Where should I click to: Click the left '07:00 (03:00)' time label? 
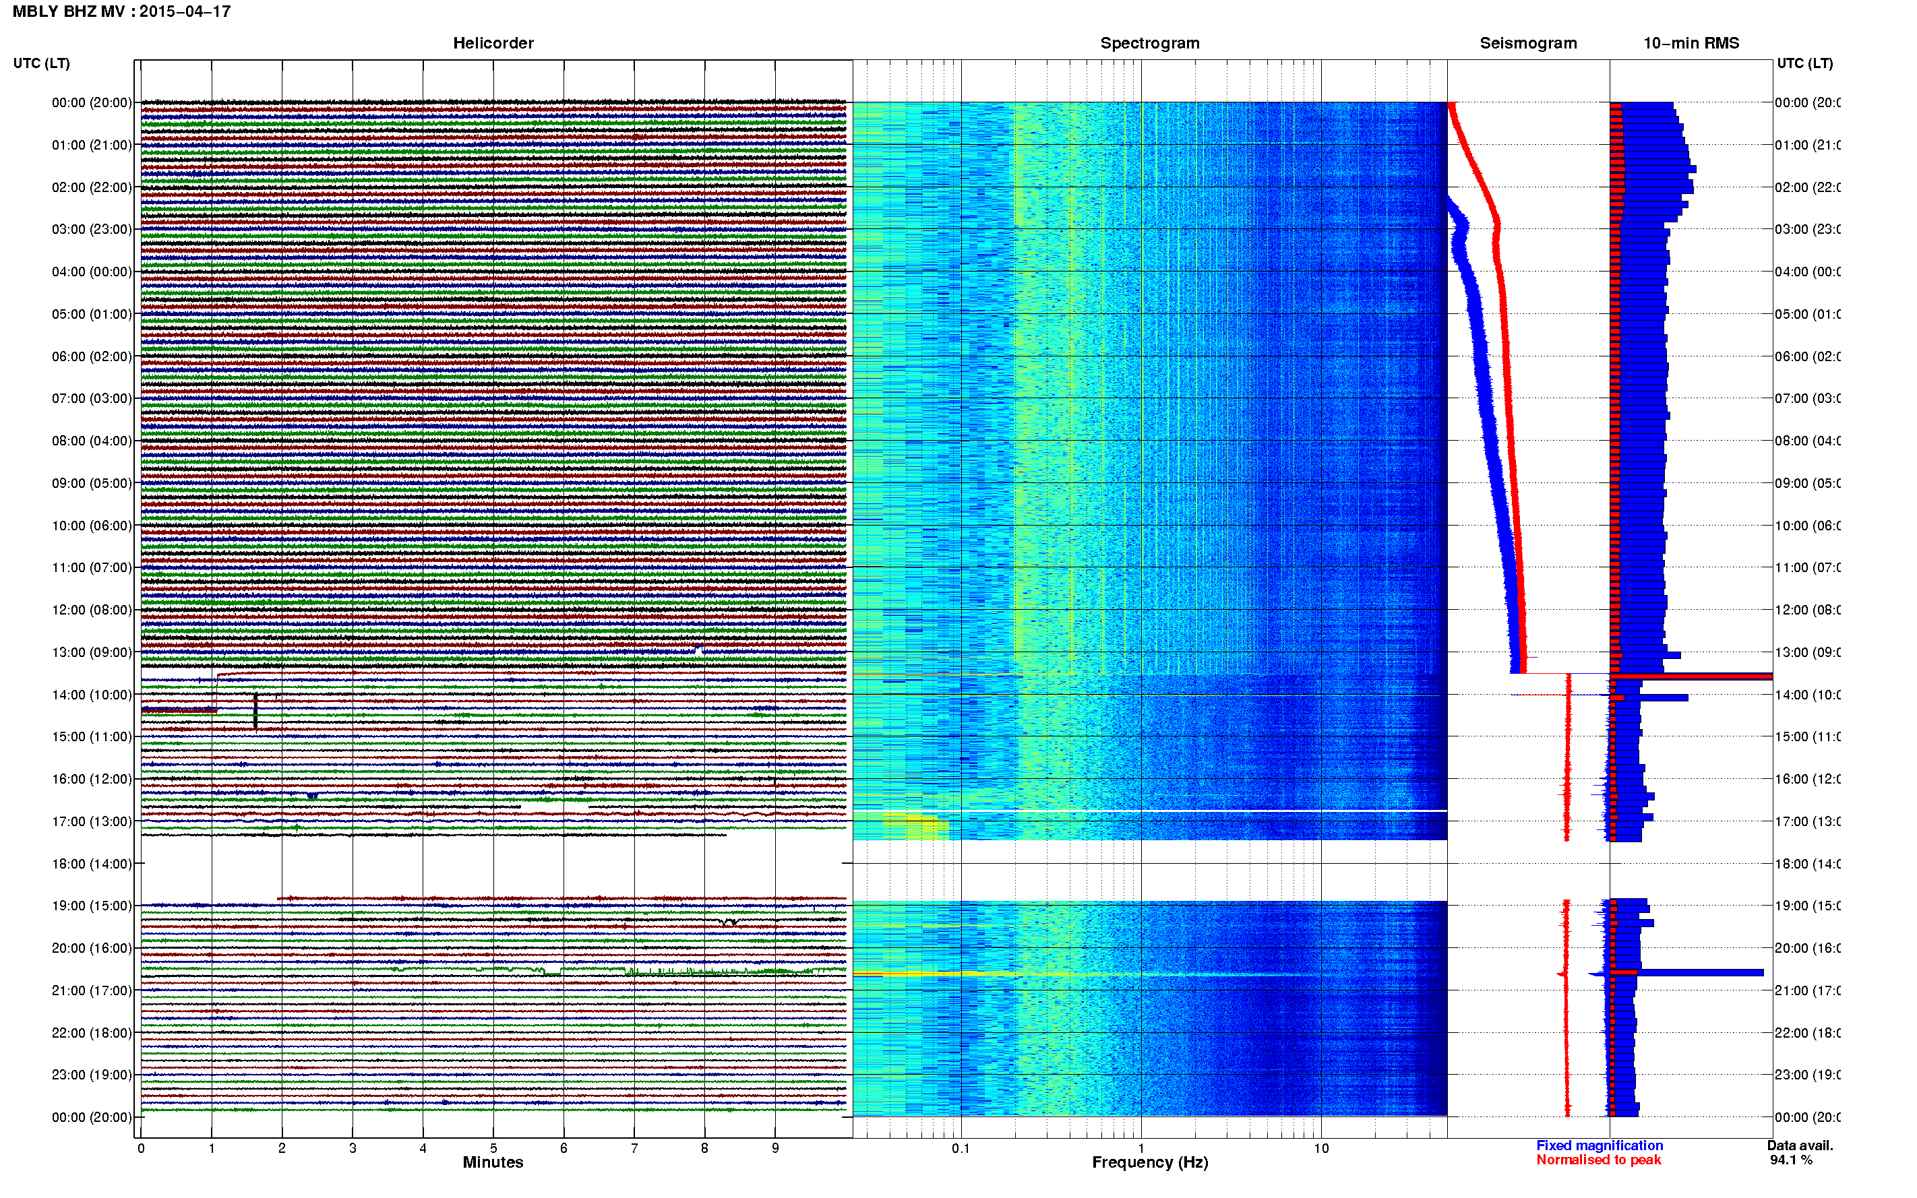pos(92,398)
